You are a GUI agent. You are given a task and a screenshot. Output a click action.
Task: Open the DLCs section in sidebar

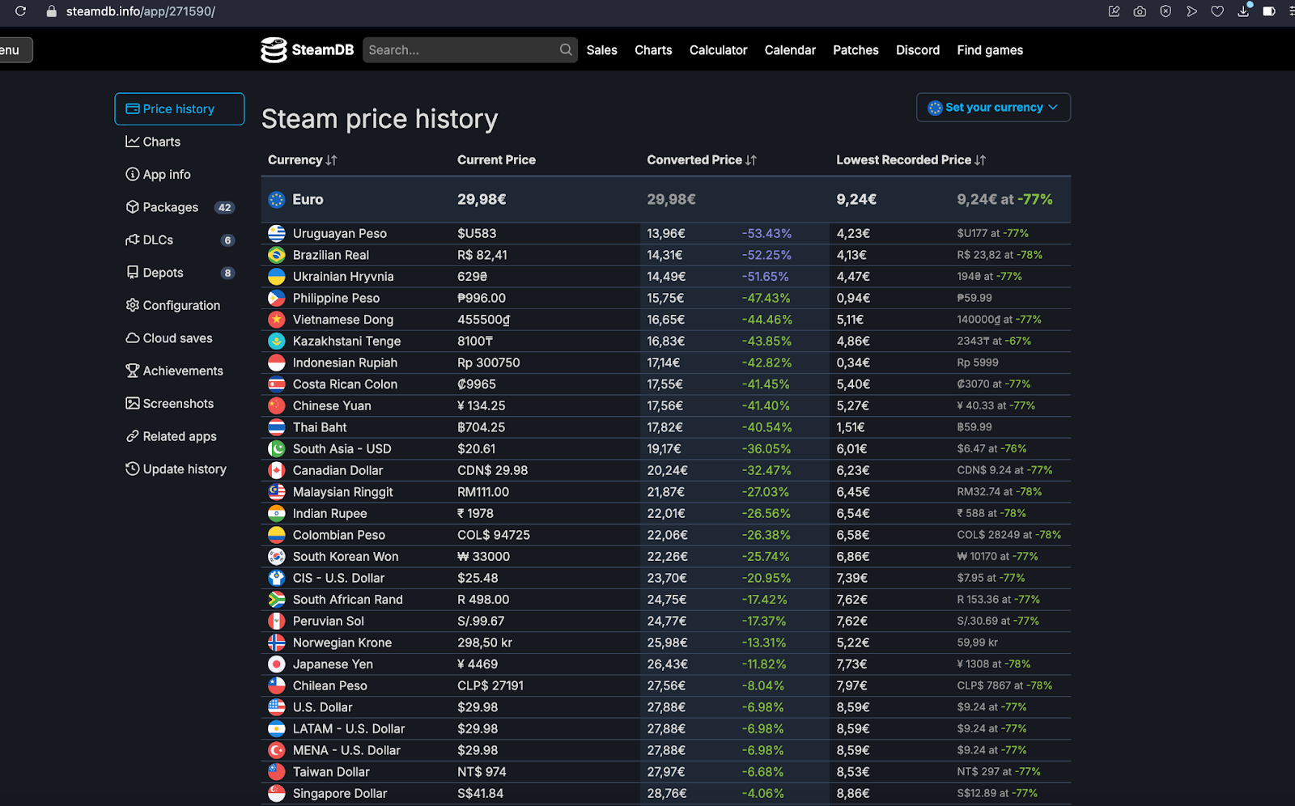pos(158,240)
